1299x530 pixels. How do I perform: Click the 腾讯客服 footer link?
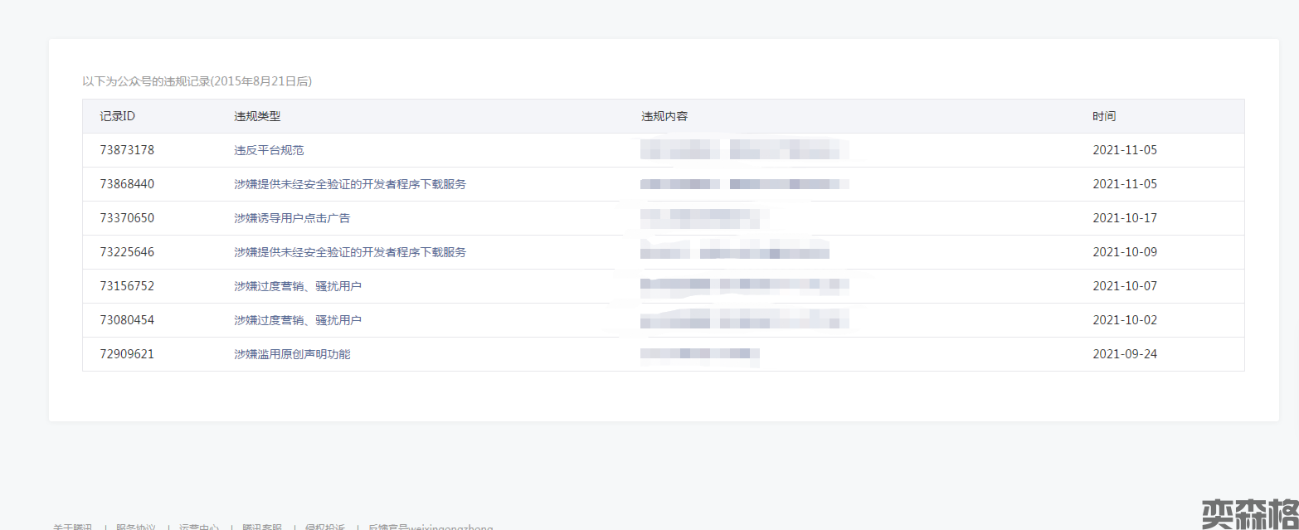pyautogui.click(x=262, y=527)
